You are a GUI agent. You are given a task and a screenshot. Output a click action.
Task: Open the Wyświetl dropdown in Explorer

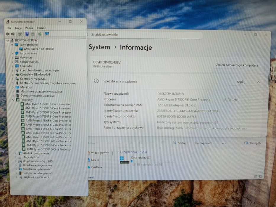tap(204, 143)
